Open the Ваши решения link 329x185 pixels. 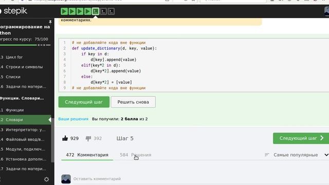[x=73, y=119]
